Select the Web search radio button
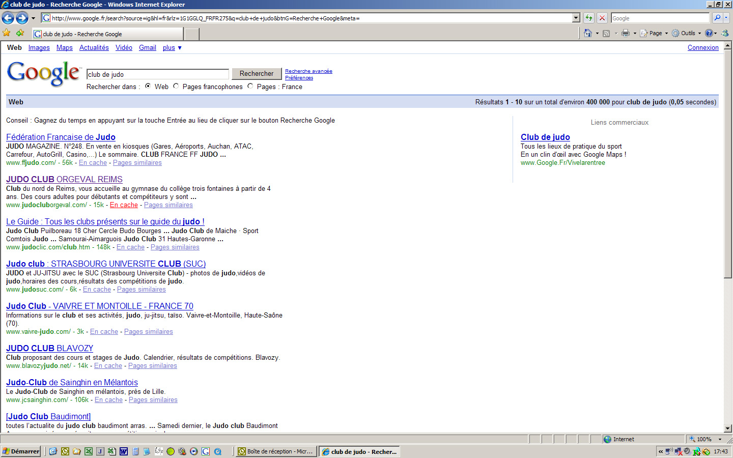733x458 pixels. pos(148,87)
